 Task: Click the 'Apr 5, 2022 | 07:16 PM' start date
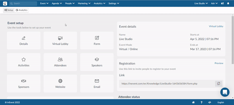pos(204,39)
